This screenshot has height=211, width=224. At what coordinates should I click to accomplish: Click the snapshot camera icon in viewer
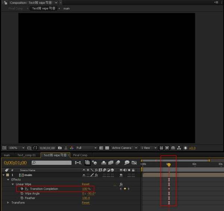[x=60, y=148]
